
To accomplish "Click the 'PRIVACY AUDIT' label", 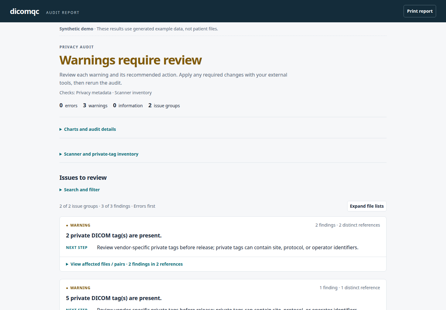I will (77, 47).
